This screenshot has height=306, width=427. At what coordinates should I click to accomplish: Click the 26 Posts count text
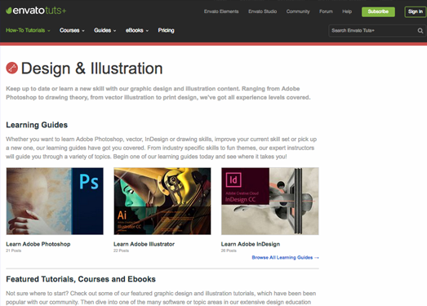[229, 251]
